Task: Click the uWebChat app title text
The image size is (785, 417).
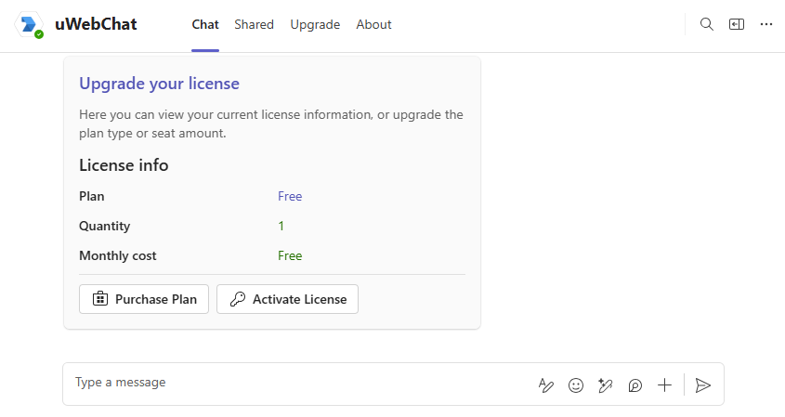Action: [96, 25]
